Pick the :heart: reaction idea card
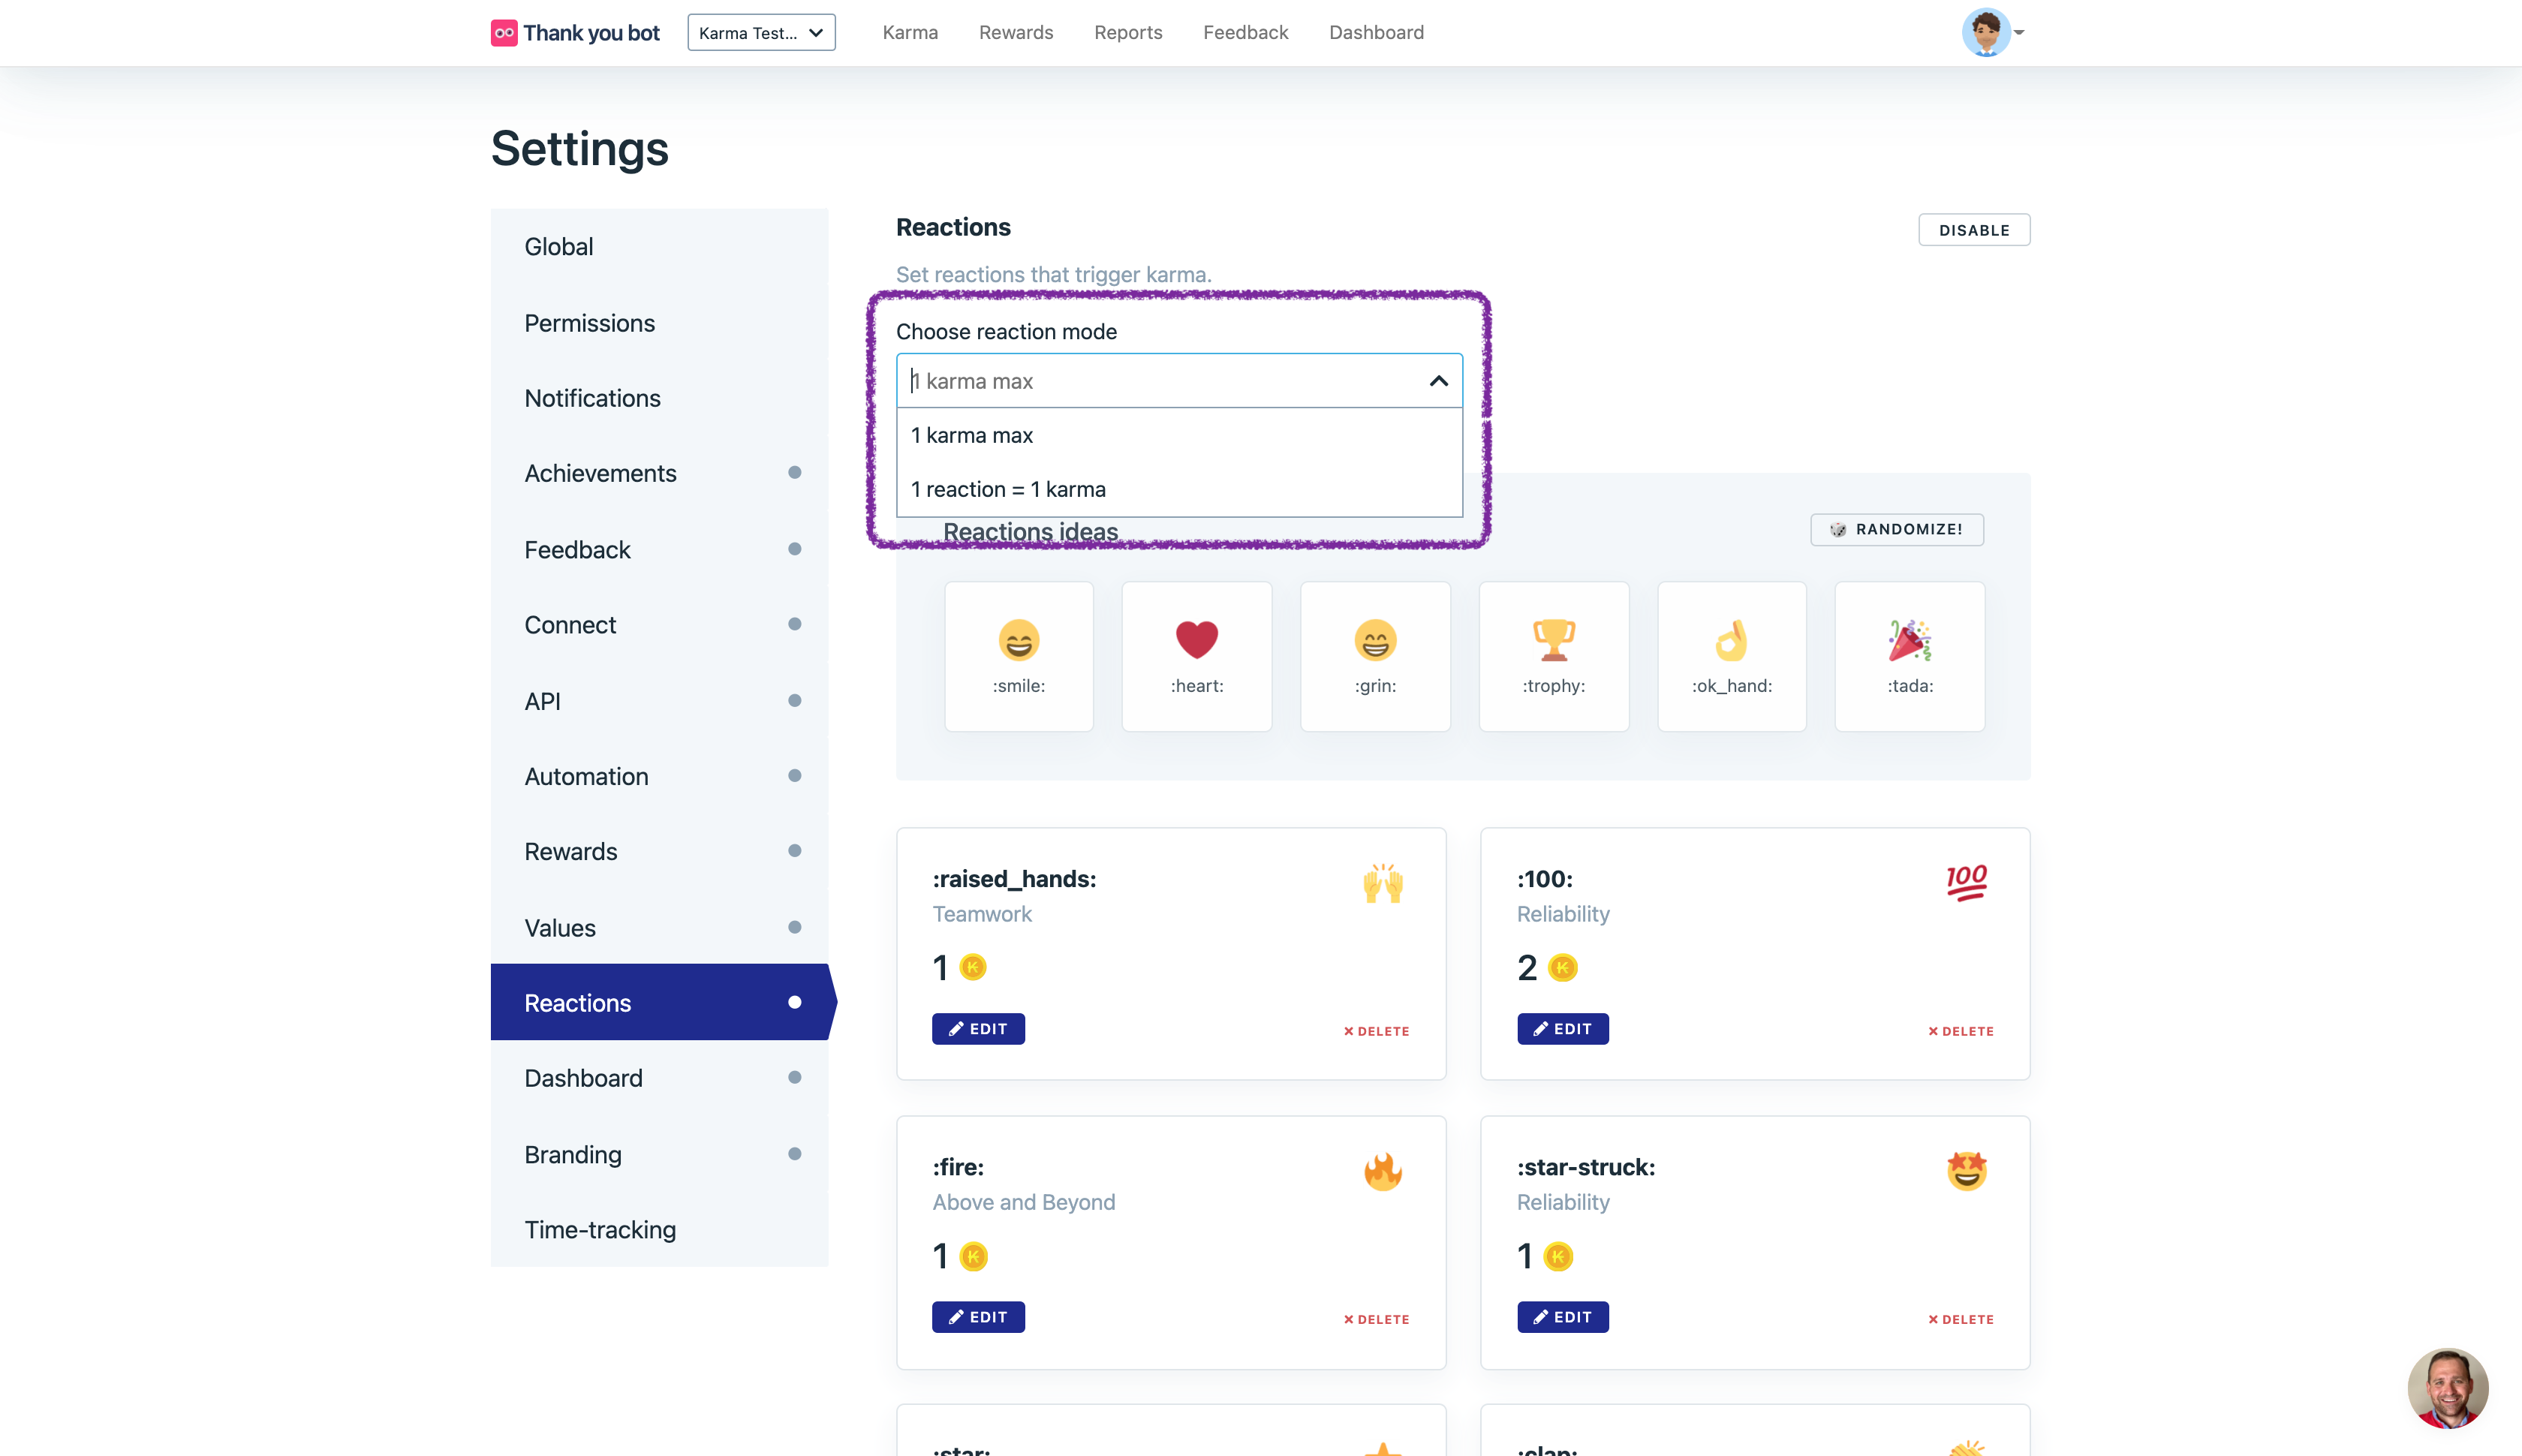 (1196, 656)
